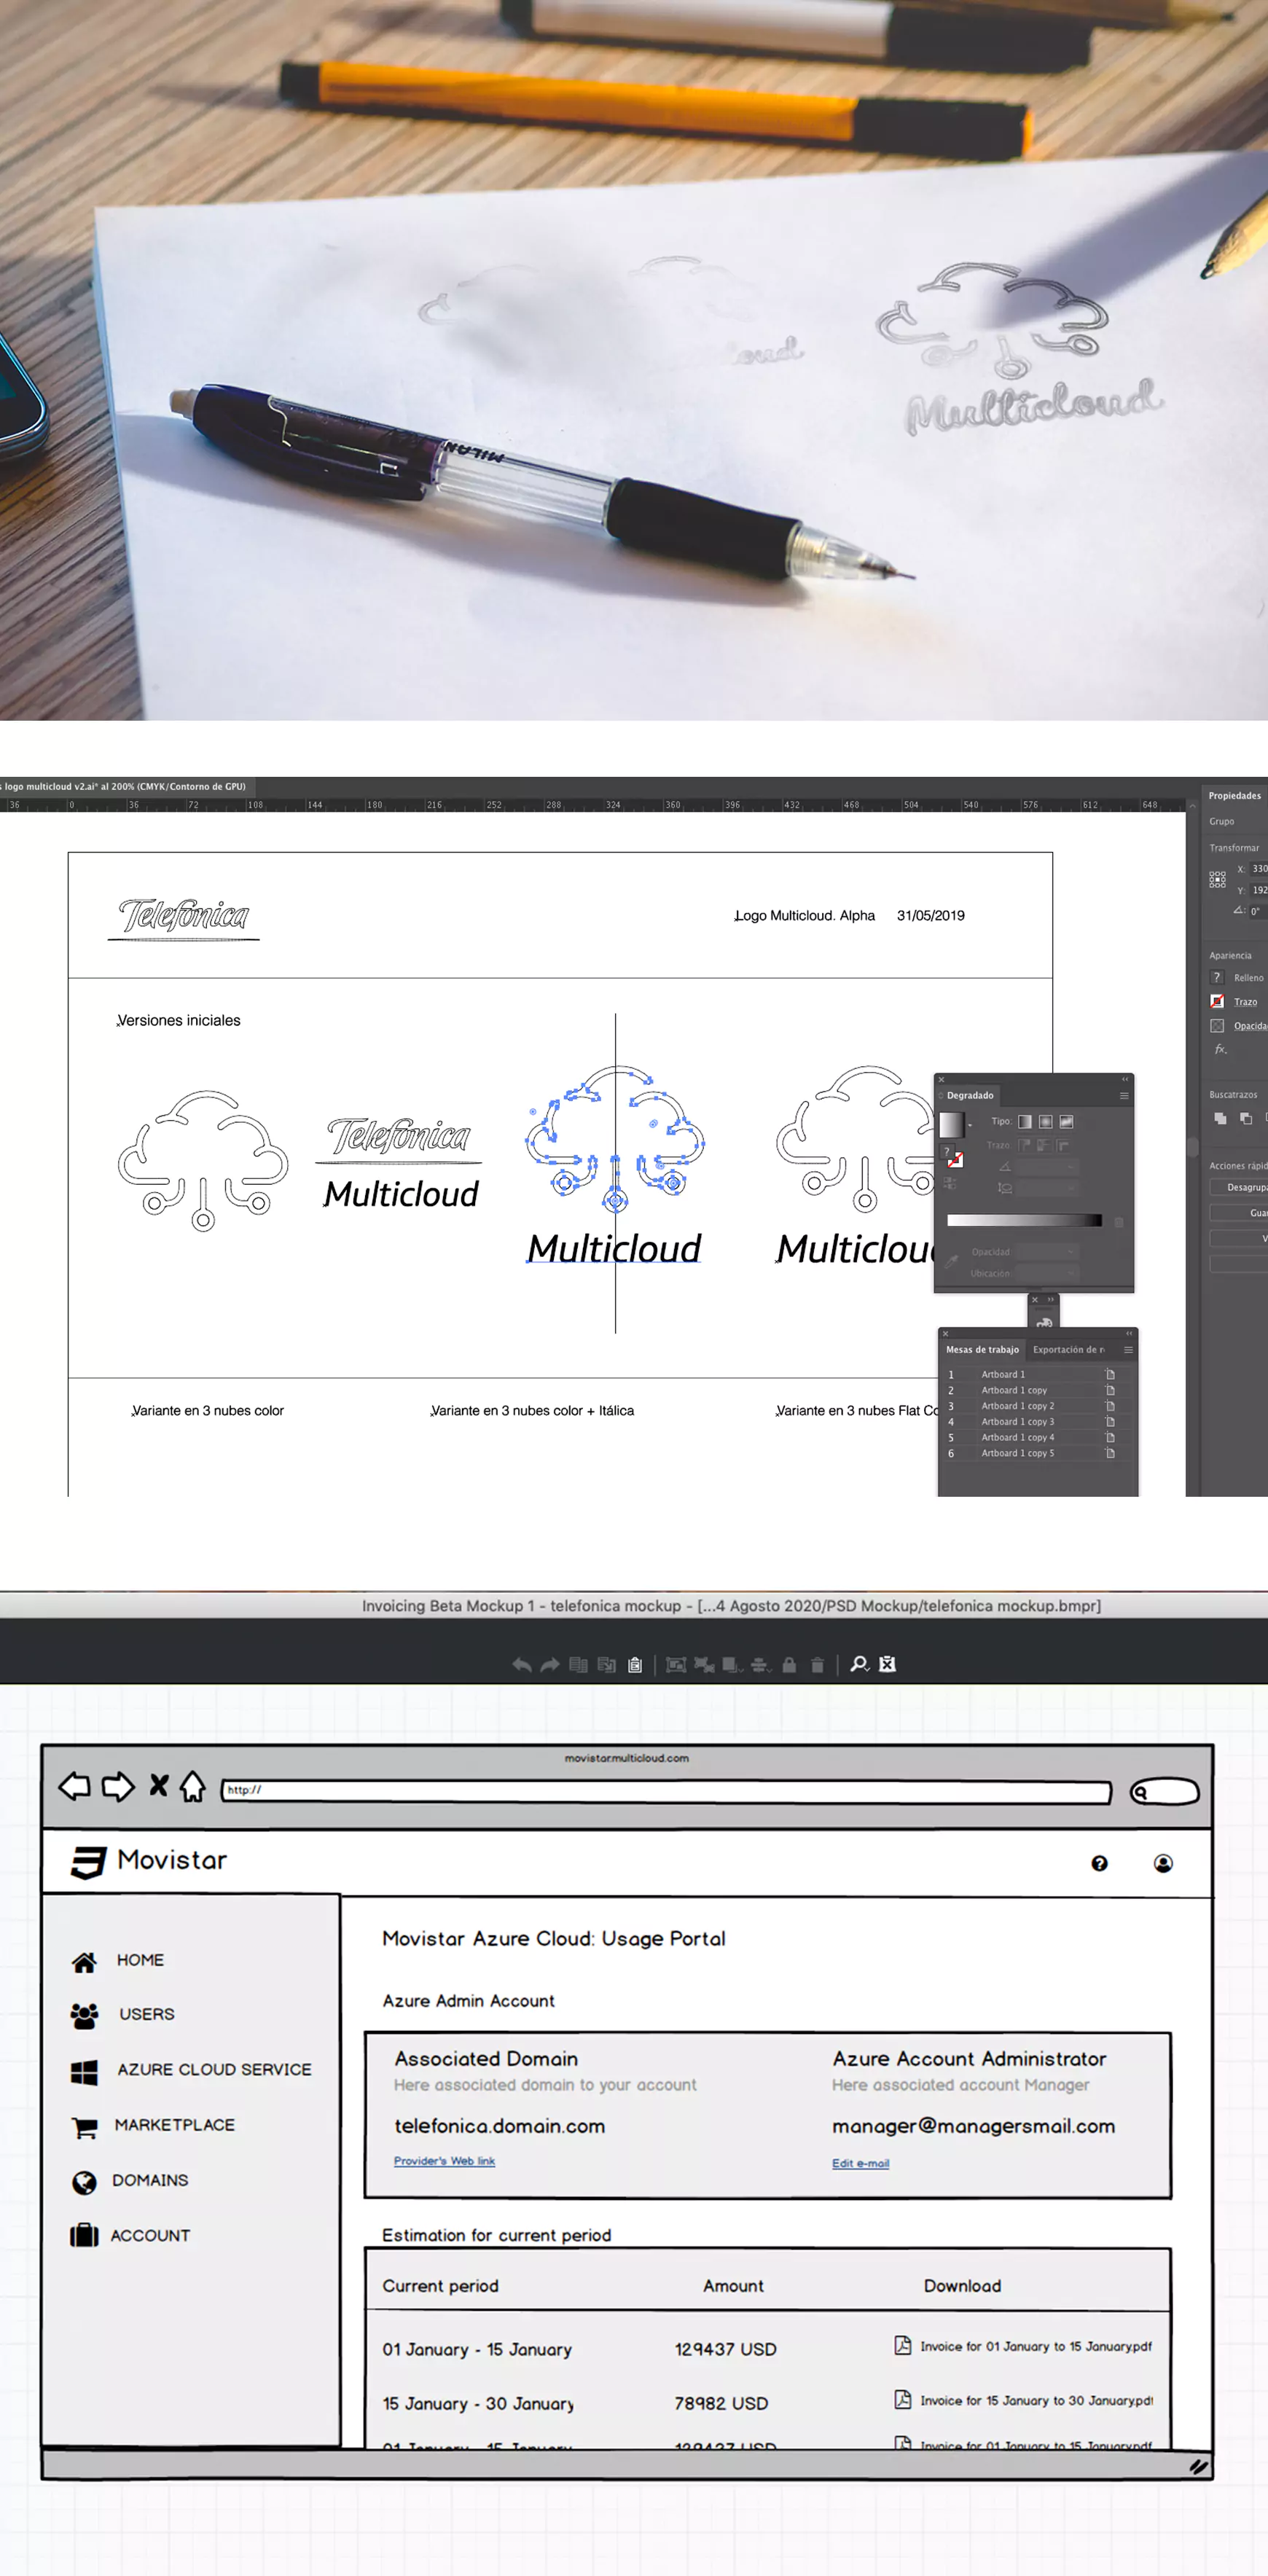
Task: Open the align dropdown in mockup toolbar
Action: tap(760, 1665)
